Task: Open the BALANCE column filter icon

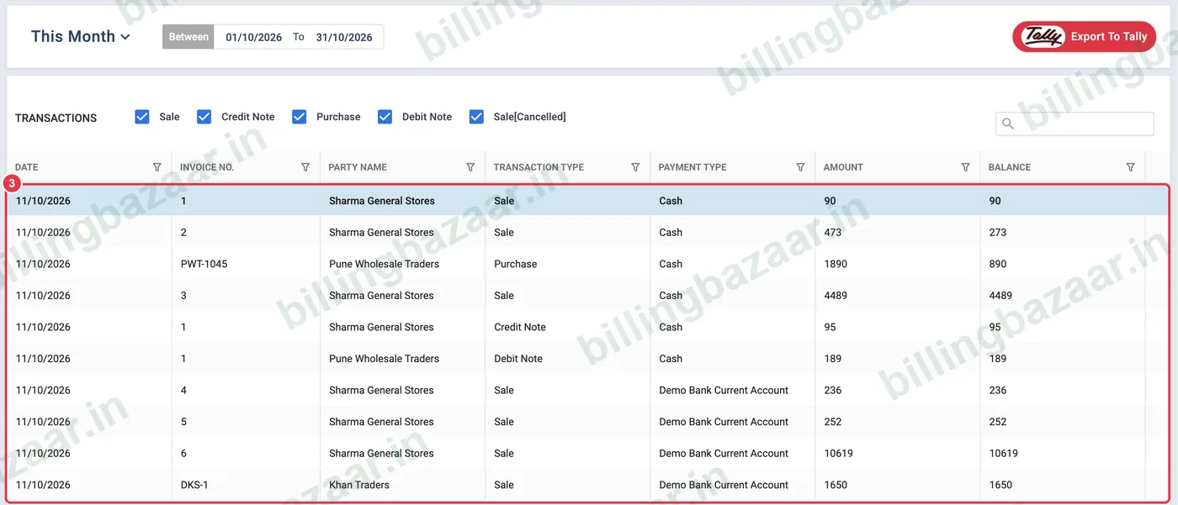Action: (x=1130, y=167)
